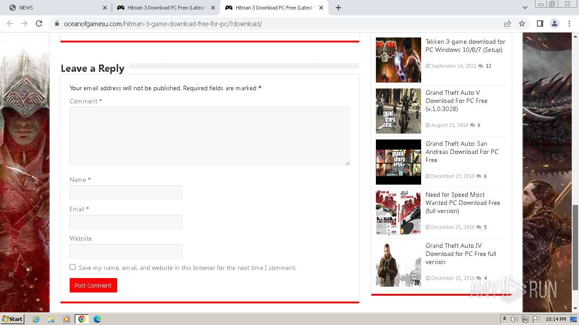The width and height of the screenshot is (579, 325).
Task: Open GTA V comments bubble icon
Action: tap(472, 125)
